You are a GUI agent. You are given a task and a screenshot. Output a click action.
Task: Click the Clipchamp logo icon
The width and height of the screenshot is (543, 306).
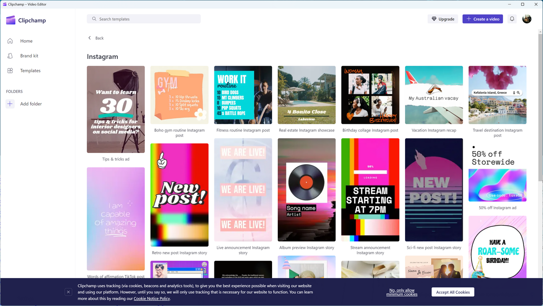[11, 20]
